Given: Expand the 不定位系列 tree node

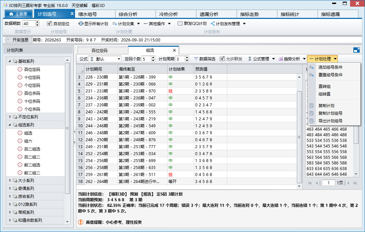Looking at the screenshot, I should click(x=10, y=117).
